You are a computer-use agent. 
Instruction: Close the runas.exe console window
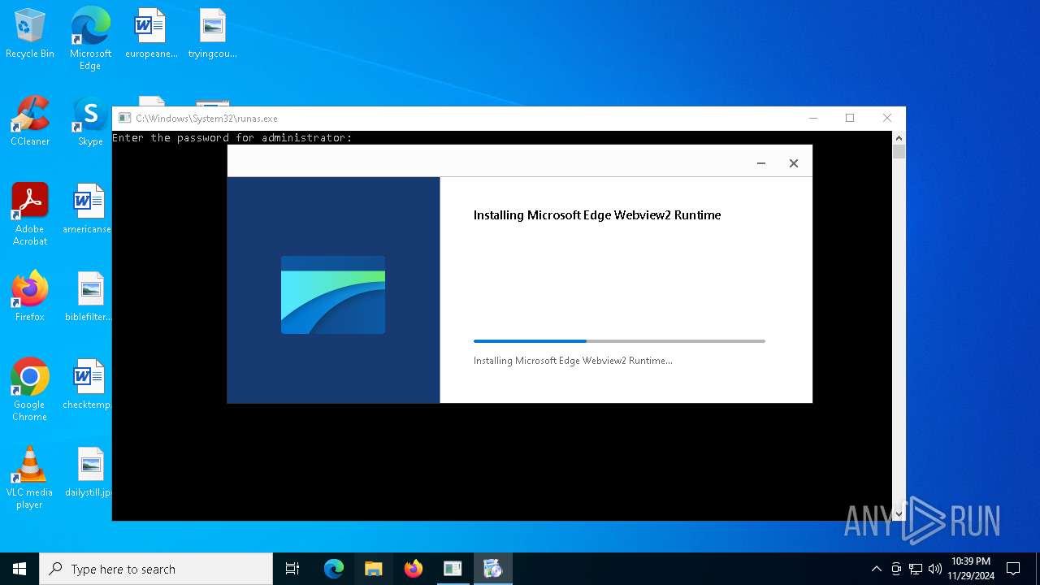click(887, 118)
